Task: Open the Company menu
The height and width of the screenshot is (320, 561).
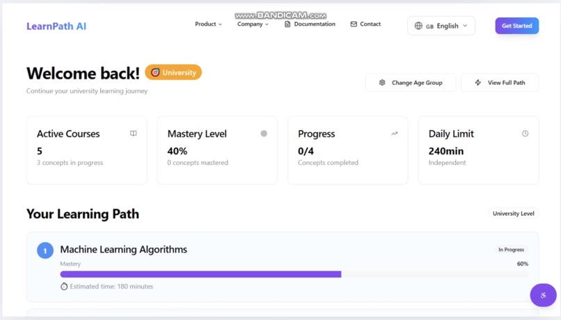Action: coord(253,24)
